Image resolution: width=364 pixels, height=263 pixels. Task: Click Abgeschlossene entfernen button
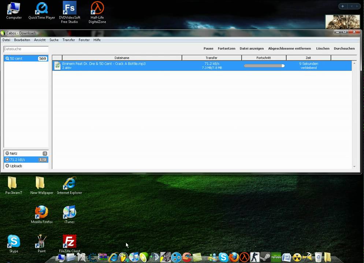tap(290, 48)
